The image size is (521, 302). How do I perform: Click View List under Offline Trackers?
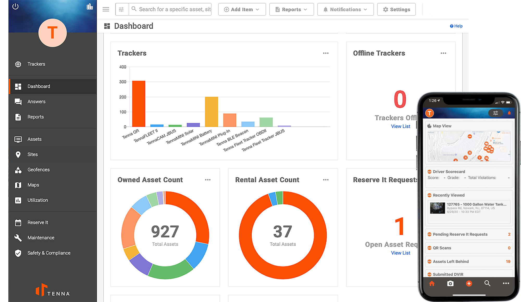click(401, 126)
